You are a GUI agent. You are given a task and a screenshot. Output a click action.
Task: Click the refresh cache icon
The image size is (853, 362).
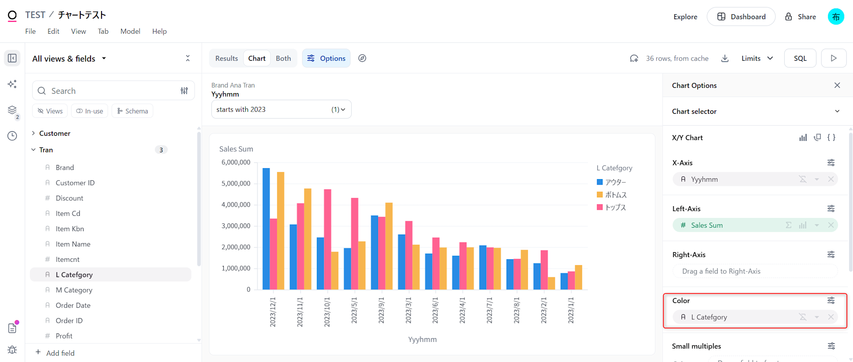pyautogui.click(x=634, y=58)
